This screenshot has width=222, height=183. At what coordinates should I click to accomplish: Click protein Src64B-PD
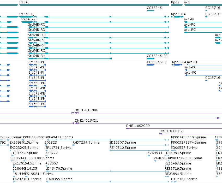37,86
